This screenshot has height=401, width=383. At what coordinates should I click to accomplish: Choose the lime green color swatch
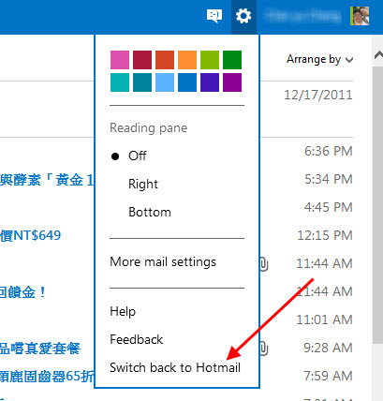(x=210, y=60)
